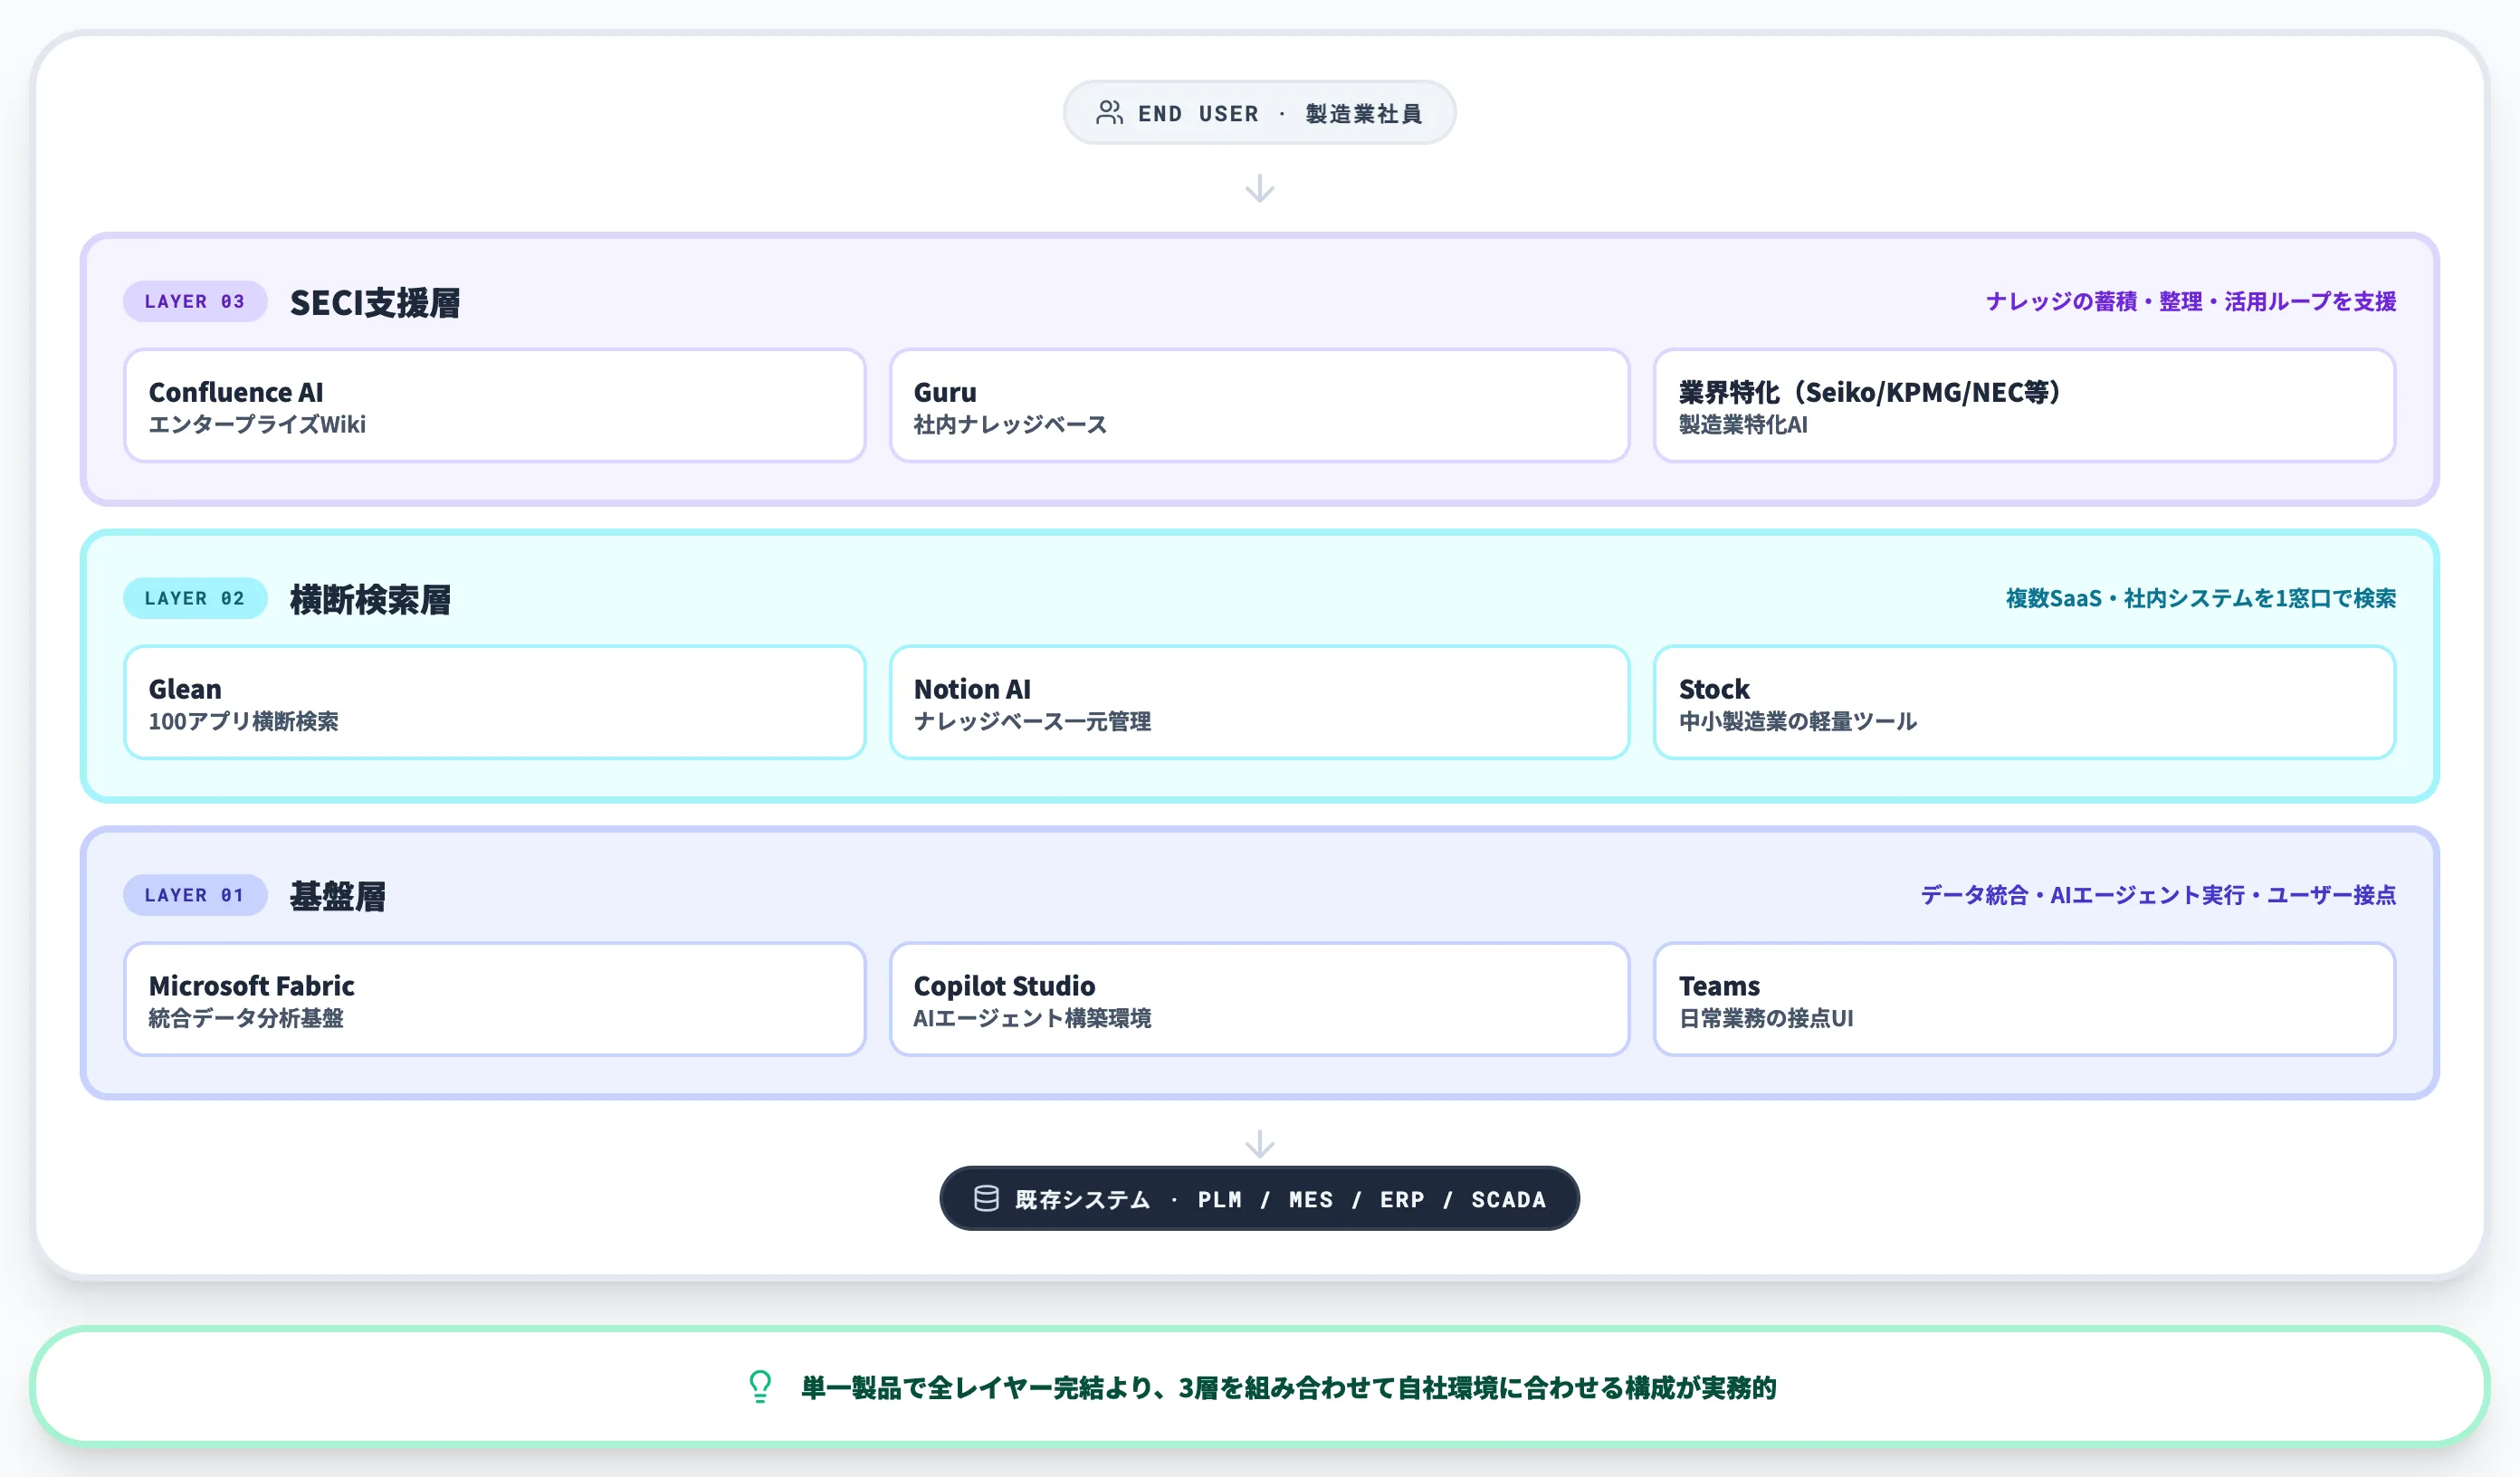Click the users icon beside END USER
Image resolution: width=2520 pixels, height=1477 pixels.
point(1109,112)
